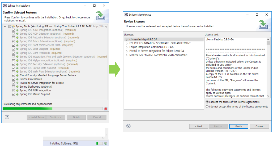Click plus icon beside Spring IDE Core
This screenshot has width=273, height=149.
click(17, 53)
